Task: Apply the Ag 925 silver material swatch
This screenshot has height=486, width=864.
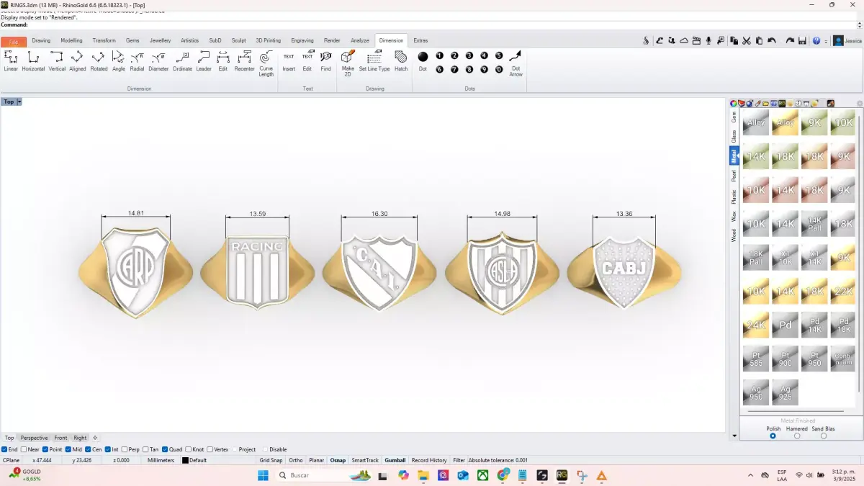Action: click(785, 392)
